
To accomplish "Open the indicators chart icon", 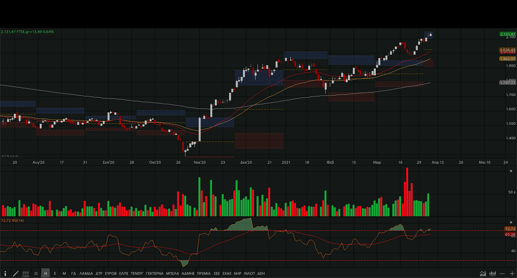I will point(483,274).
